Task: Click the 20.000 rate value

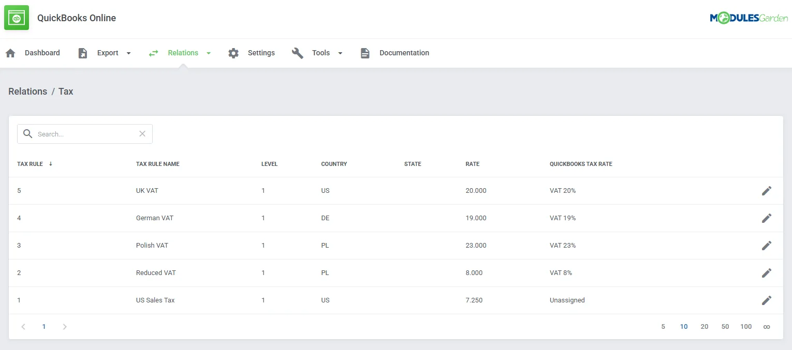Action: (x=476, y=191)
